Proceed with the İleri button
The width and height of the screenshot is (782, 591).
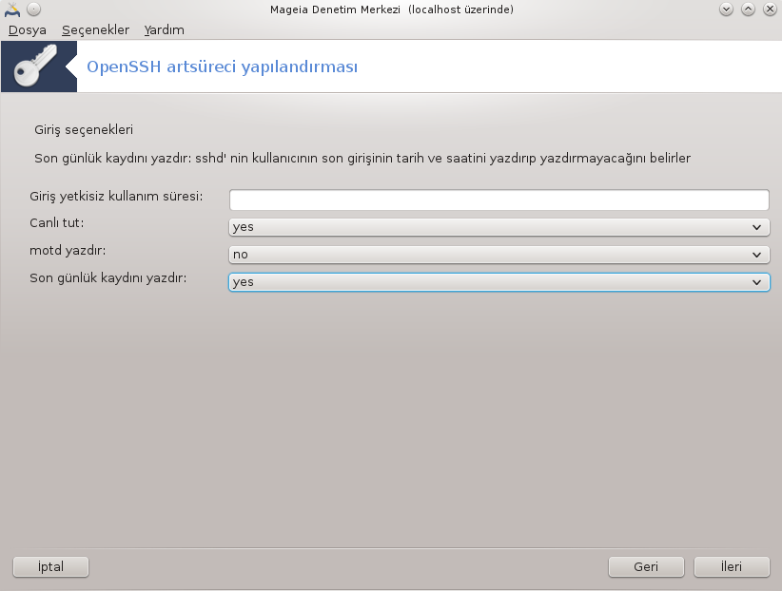point(732,567)
